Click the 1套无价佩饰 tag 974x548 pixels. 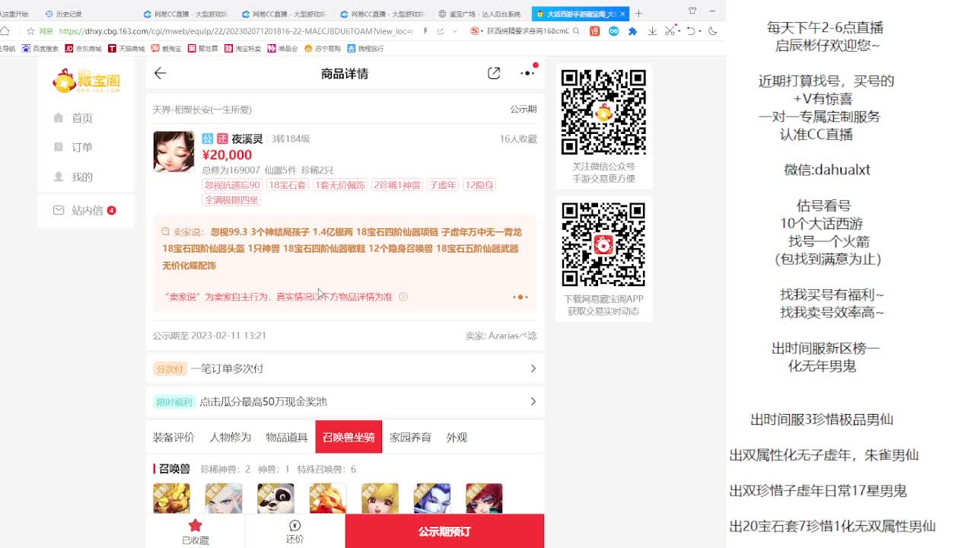pos(340,185)
